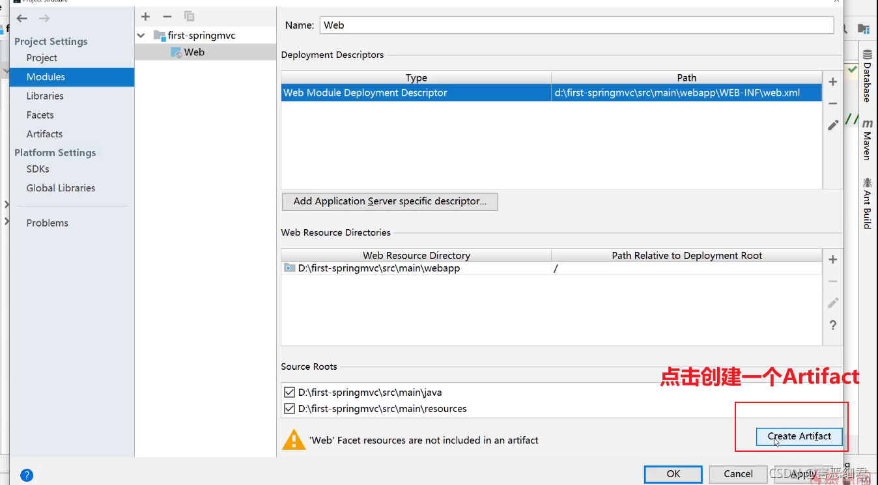Image resolution: width=878 pixels, height=485 pixels.
Task: Click the Name input field containing Web
Action: point(576,25)
